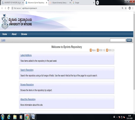The height and width of the screenshot is (120, 135).
Task: Switch to the University of Mysore tab
Action: pyautogui.click(x=13, y=3)
